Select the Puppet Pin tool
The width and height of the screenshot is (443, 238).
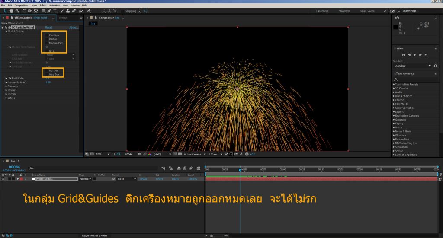click(89, 11)
